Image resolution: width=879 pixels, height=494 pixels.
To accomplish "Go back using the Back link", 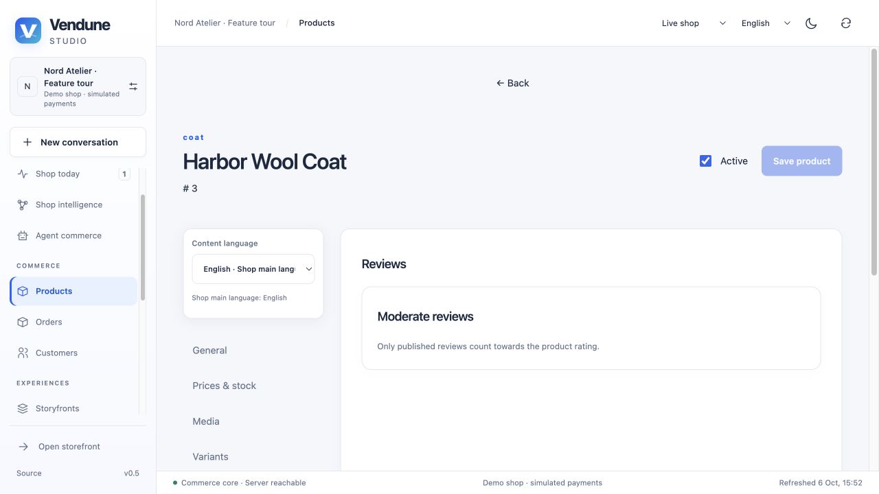I will tap(513, 83).
